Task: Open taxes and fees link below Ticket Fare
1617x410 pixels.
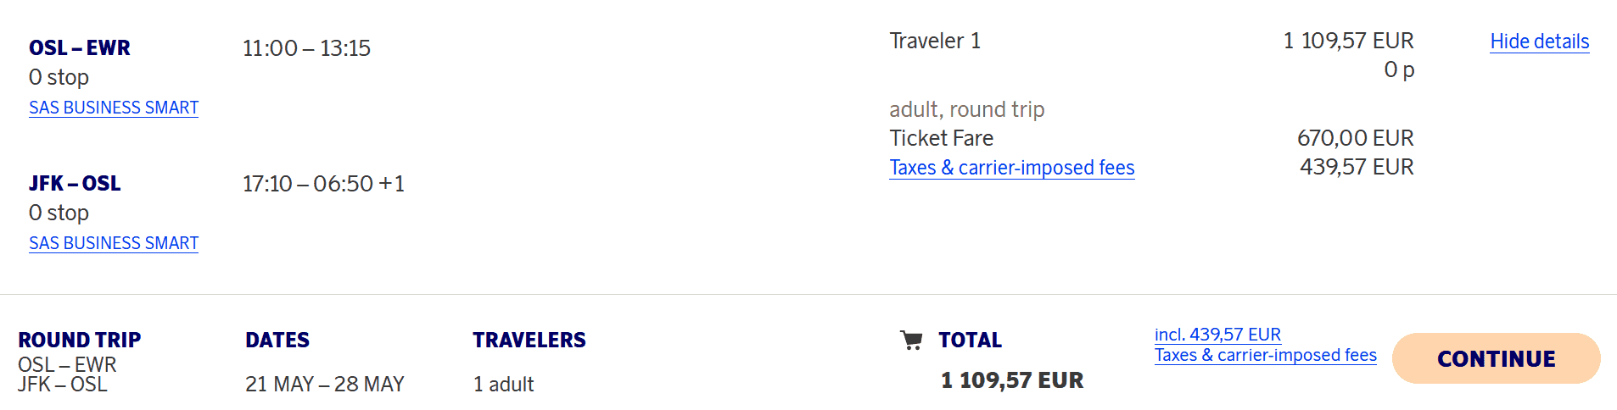Action: [x=1011, y=168]
